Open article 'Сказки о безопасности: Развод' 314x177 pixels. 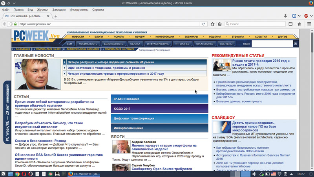point(40,141)
